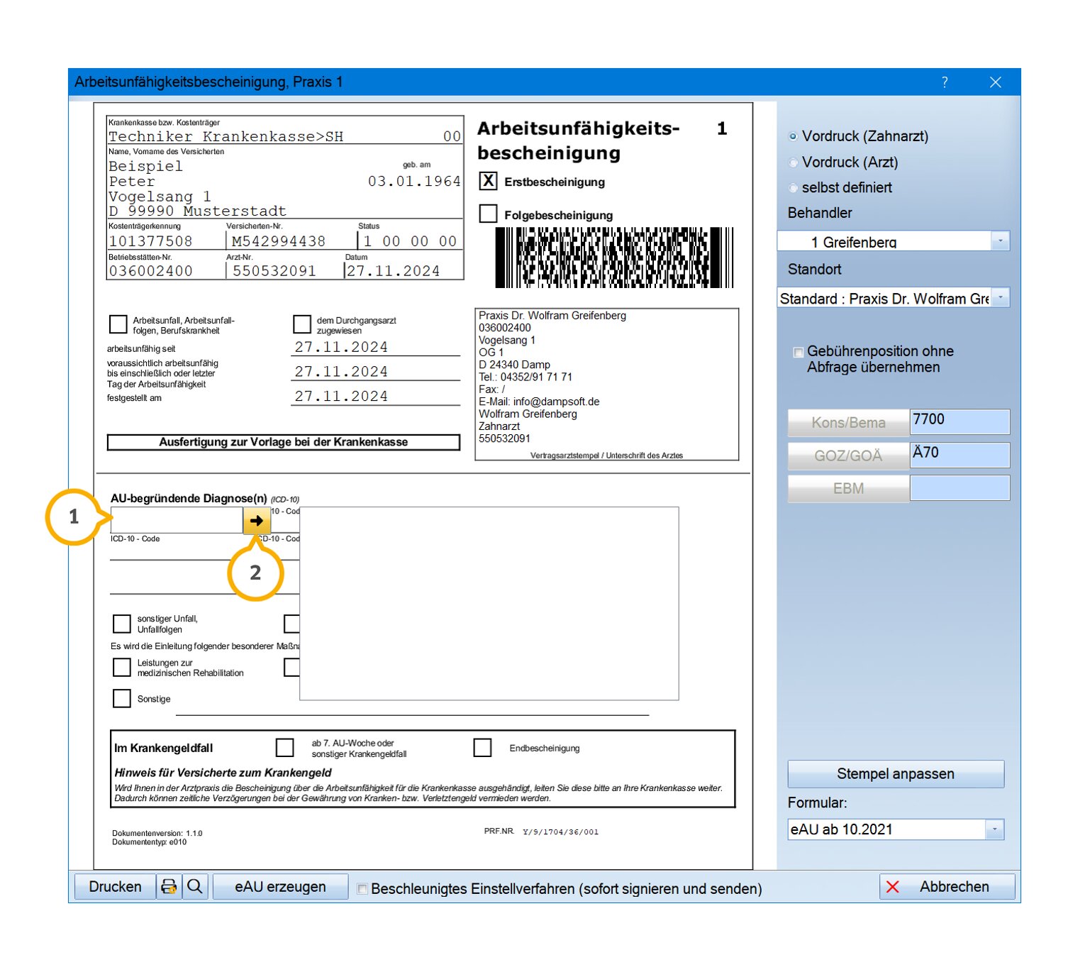Click the large diagnosis text area
Image resolution: width=1090 pixels, height=972 pixels.
coord(489,604)
